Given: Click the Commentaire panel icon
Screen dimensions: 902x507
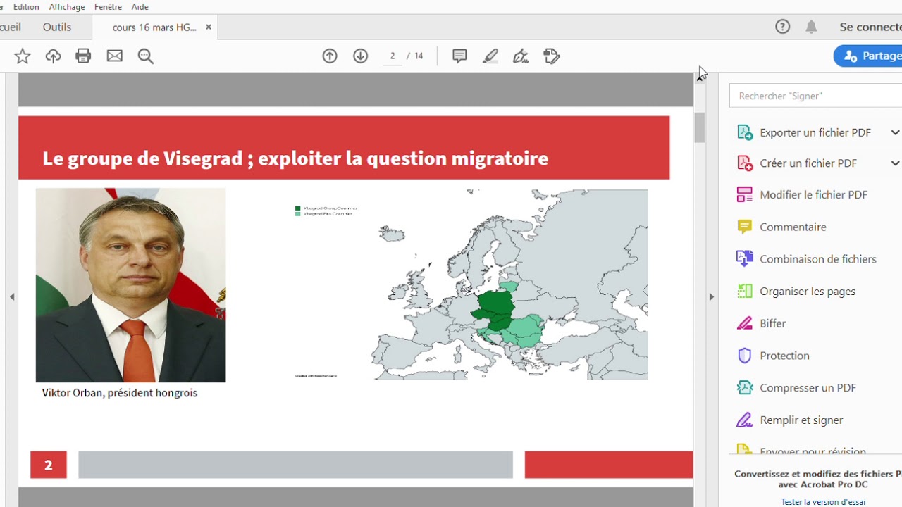Looking at the screenshot, I should (x=745, y=227).
